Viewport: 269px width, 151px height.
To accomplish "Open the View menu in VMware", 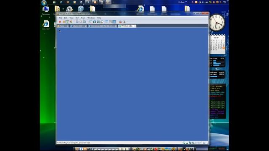I will click(71, 18).
